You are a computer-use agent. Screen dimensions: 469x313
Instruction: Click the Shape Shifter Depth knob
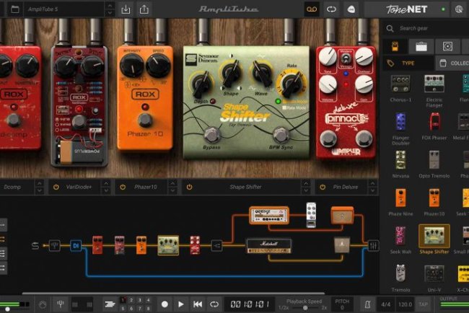click(201, 84)
